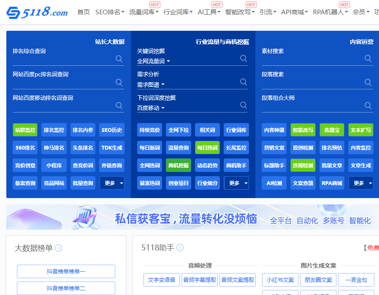Click the 朋友圈文案 link
379x295 pixels.
pos(318,280)
